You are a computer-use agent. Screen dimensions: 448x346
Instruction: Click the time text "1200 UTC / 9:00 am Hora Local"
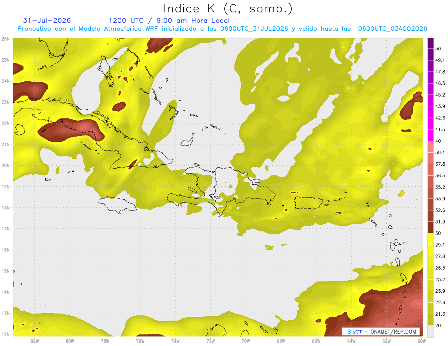(x=169, y=21)
